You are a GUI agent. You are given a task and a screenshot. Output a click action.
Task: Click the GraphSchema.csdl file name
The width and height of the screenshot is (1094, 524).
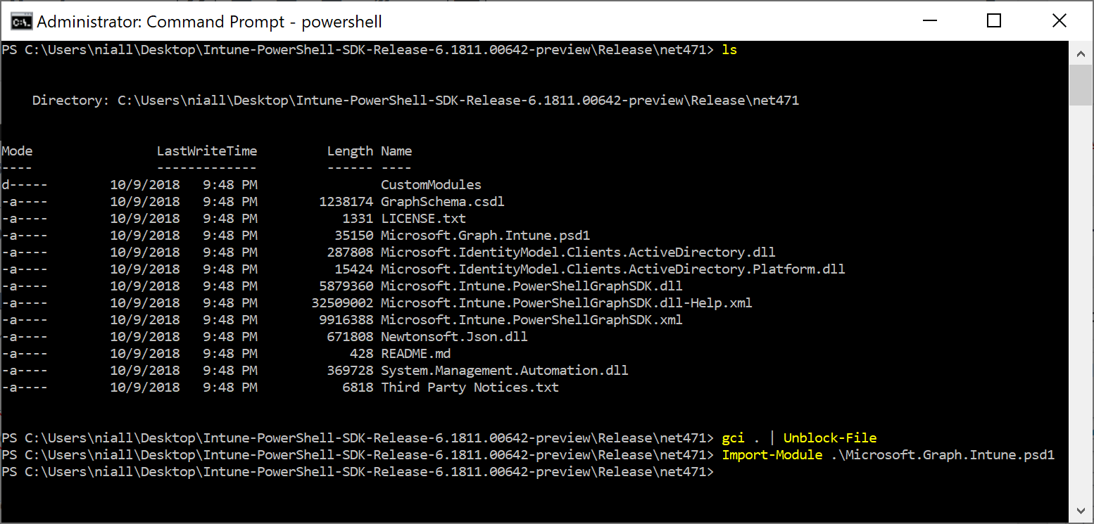pyautogui.click(x=442, y=201)
